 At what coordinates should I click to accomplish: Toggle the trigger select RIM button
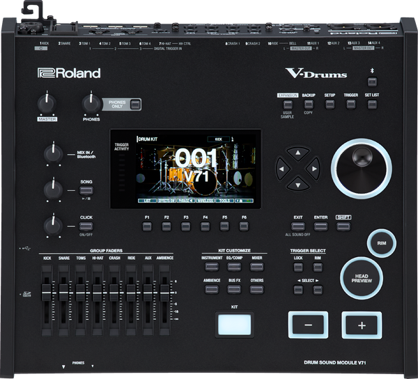[x=318, y=267]
